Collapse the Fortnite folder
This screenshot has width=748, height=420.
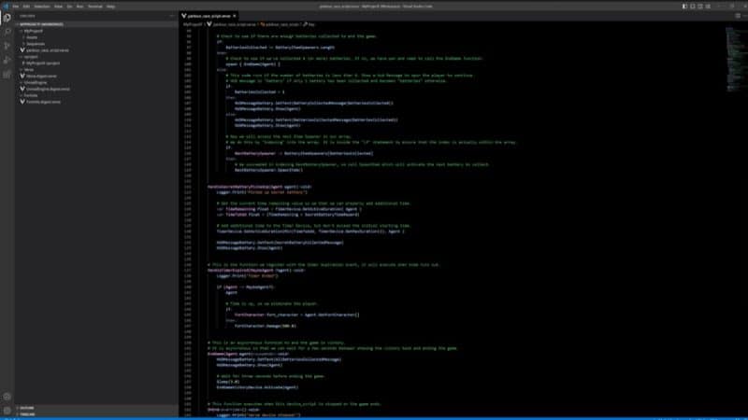click(96, 95)
